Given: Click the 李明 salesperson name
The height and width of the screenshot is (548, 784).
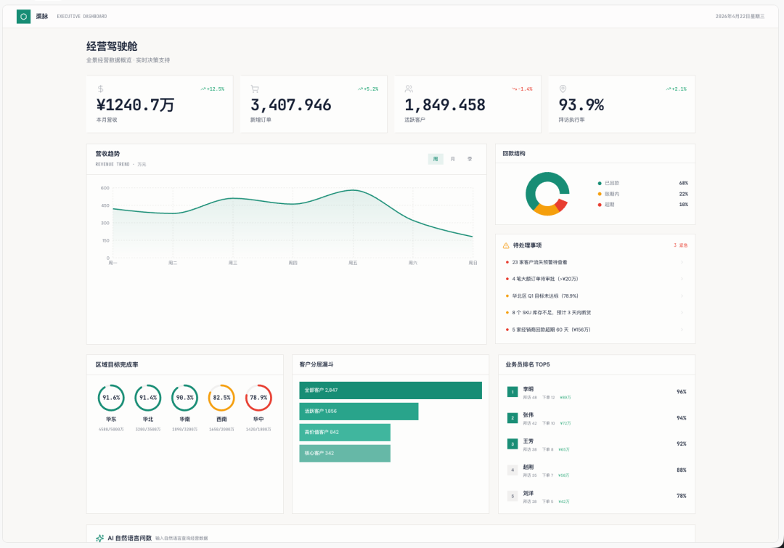Looking at the screenshot, I should coord(528,389).
